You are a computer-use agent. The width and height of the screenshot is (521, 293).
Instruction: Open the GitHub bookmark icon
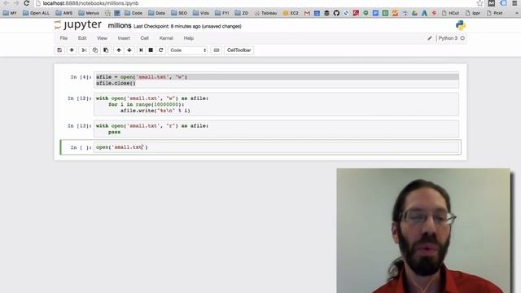[x=336, y=13]
